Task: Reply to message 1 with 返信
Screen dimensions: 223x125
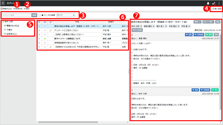Action: click(x=195, y=90)
